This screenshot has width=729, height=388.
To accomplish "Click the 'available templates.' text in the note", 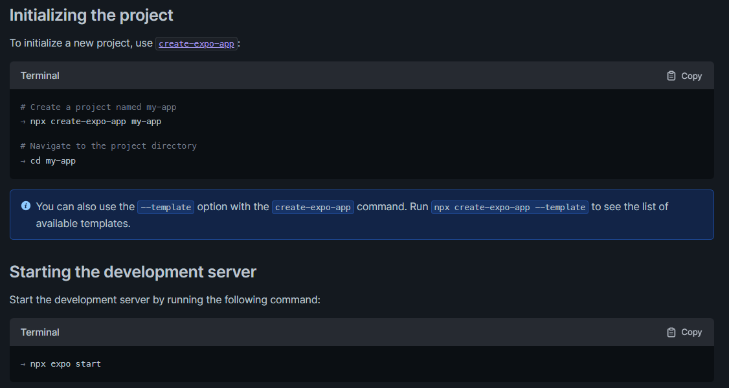I will (x=84, y=223).
